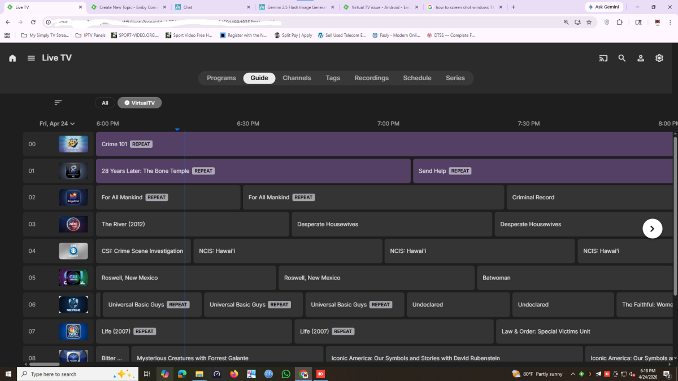Open the Fri, Apr 24 date dropdown

(x=57, y=124)
